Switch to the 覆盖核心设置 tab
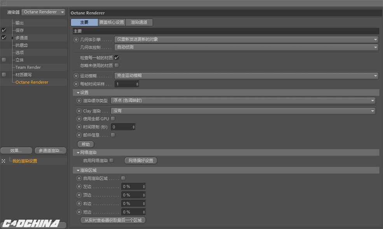Screen dimensions: 383x229 (x=112, y=22)
